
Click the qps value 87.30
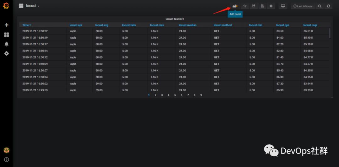(x=280, y=83)
